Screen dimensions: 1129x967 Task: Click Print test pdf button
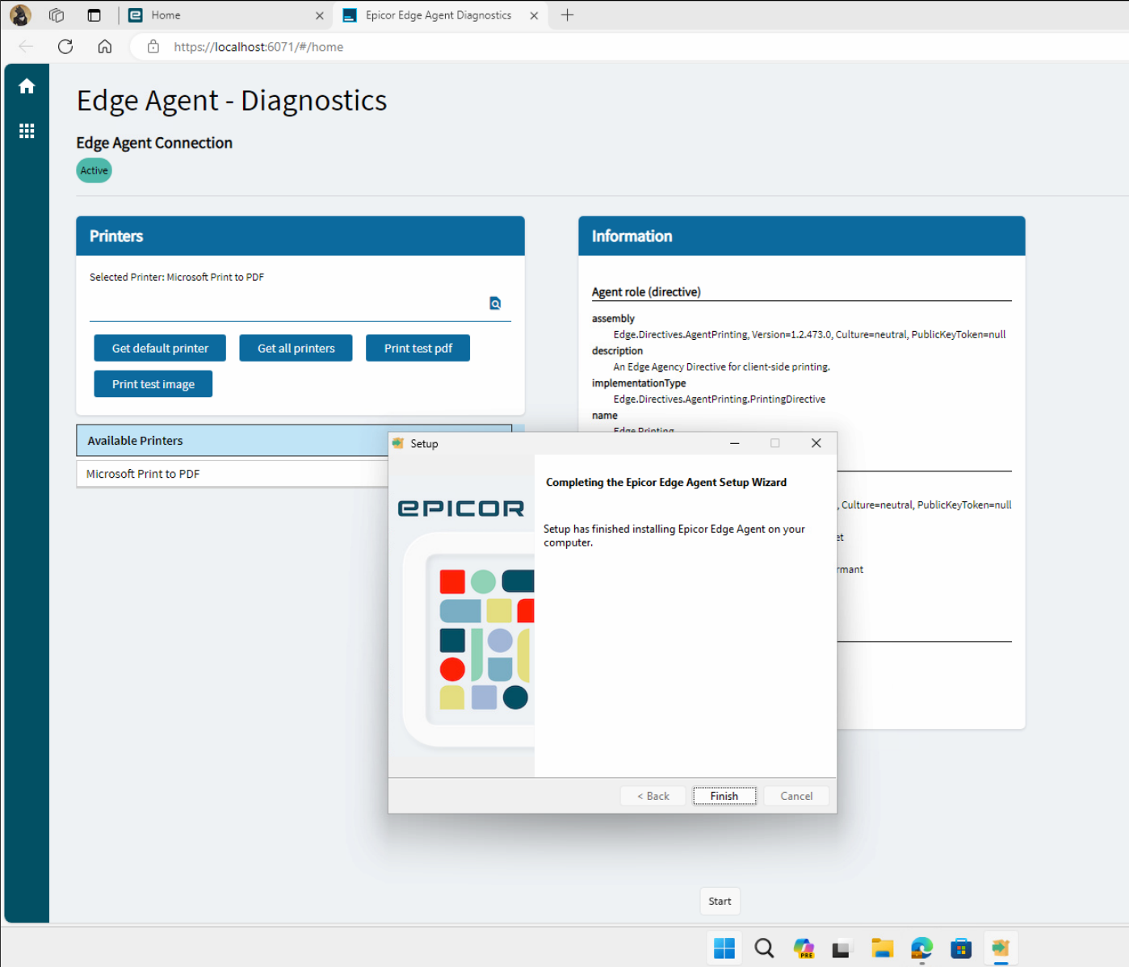click(418, 348)
